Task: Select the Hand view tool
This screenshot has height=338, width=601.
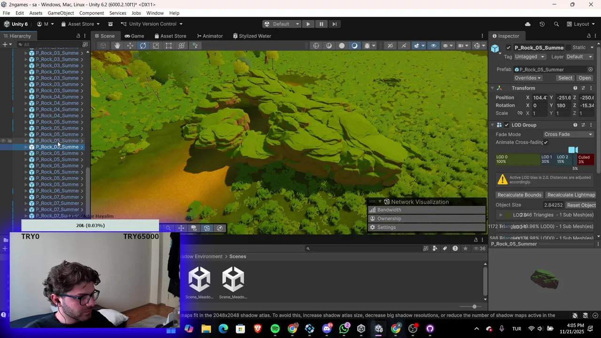Action: (117, 46)
